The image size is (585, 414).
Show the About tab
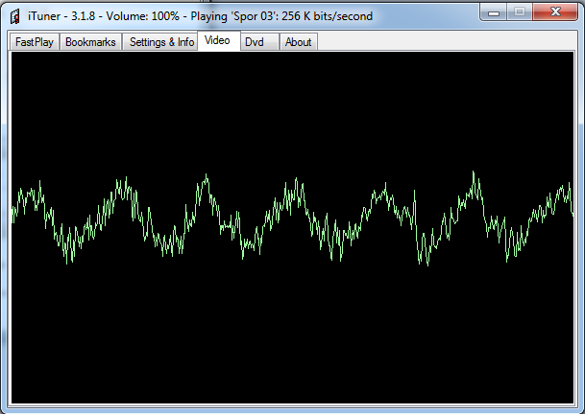[298, 42]
